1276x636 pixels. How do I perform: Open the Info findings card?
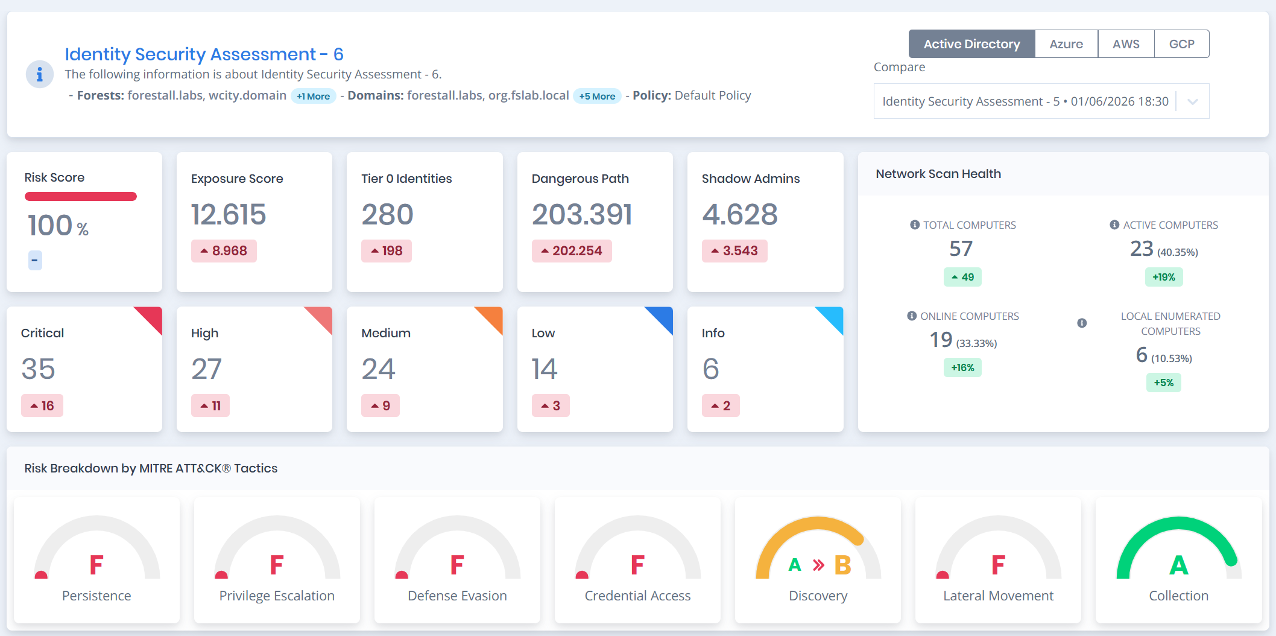(765, 369)
